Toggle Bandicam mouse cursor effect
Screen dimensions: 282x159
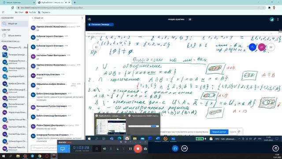(x=118, y=149)
